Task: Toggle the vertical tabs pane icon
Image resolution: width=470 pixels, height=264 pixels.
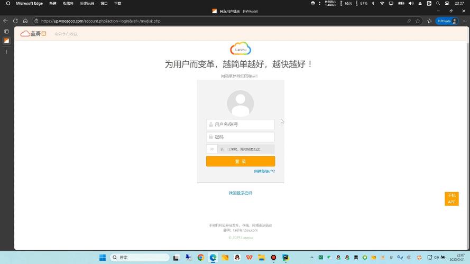Action: (6, 32)
